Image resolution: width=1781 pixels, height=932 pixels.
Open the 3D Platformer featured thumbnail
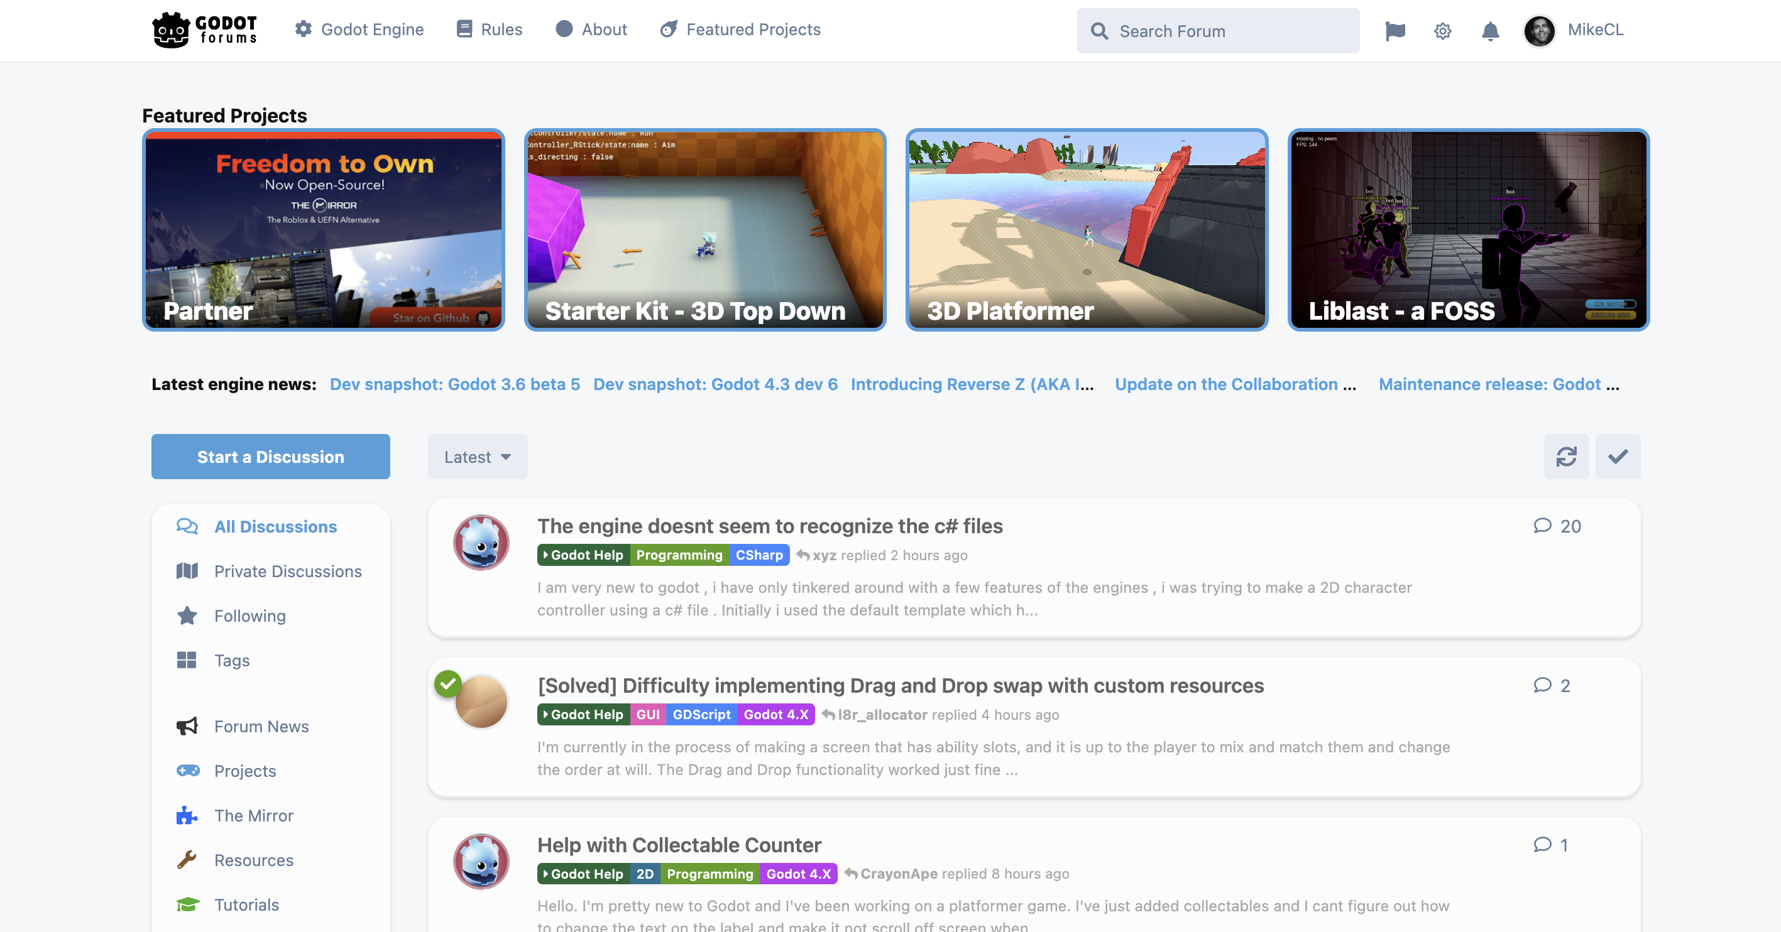pyautogui.click(x=1087, y=230)
